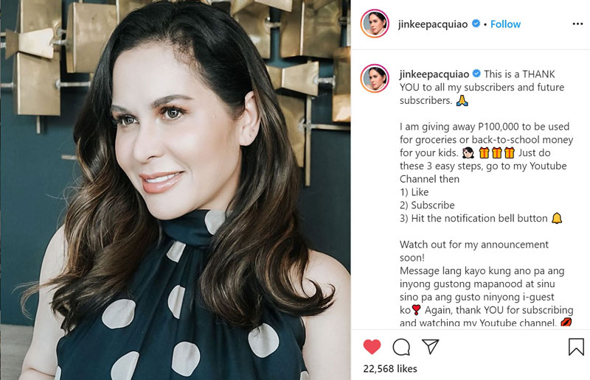This screenshot has height=380, width=590.
Task: Click the heart exclamation emoji after 'ko'
Action: (x=416, y=310)
